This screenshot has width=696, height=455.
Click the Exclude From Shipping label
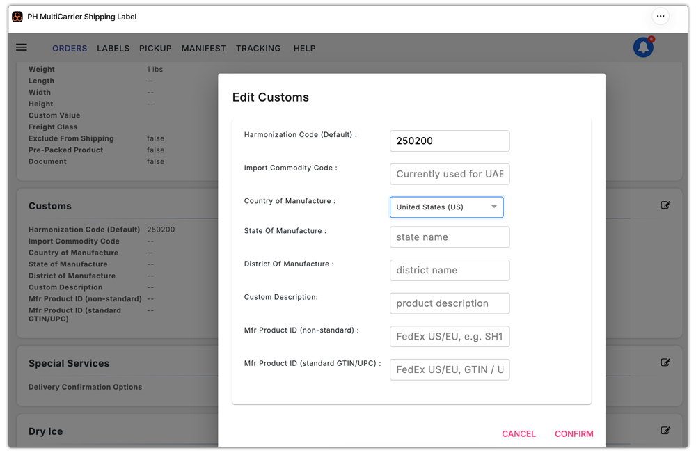click(x=71, y=138)
